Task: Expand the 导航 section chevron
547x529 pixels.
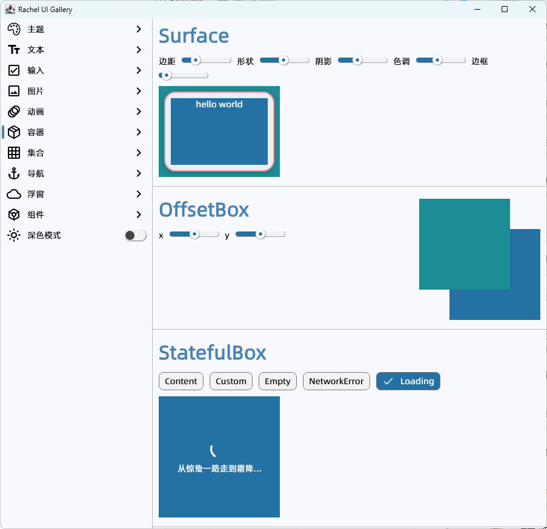Action: point(139,173)
